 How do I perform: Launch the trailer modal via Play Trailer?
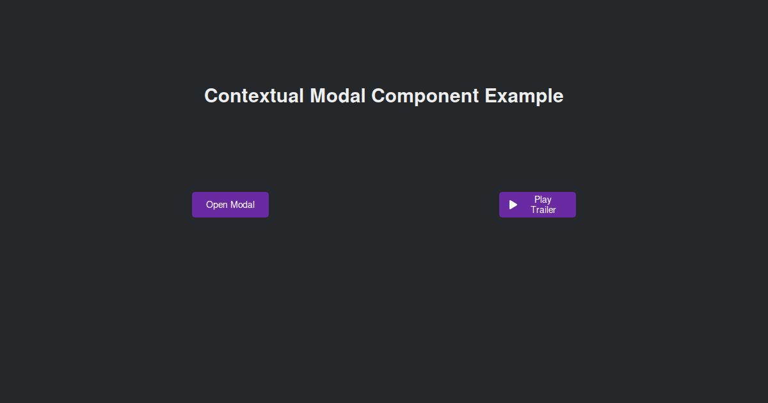pyautogui.click(x=538, y=205)
